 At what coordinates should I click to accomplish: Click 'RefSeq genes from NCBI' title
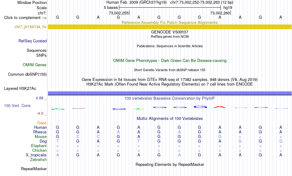pos(170,36)
